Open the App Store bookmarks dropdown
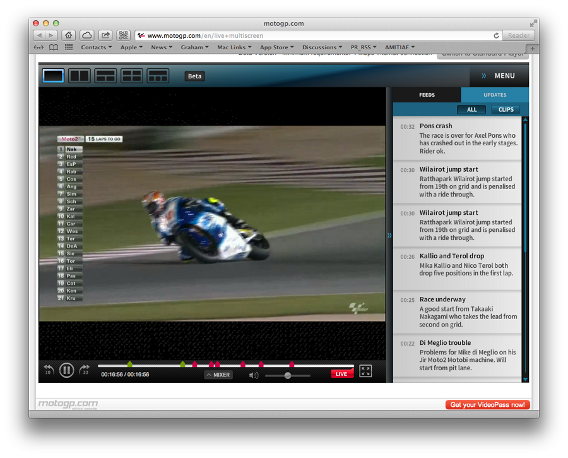Viewport: 568px width, 458px height. (x=277, y=47)
